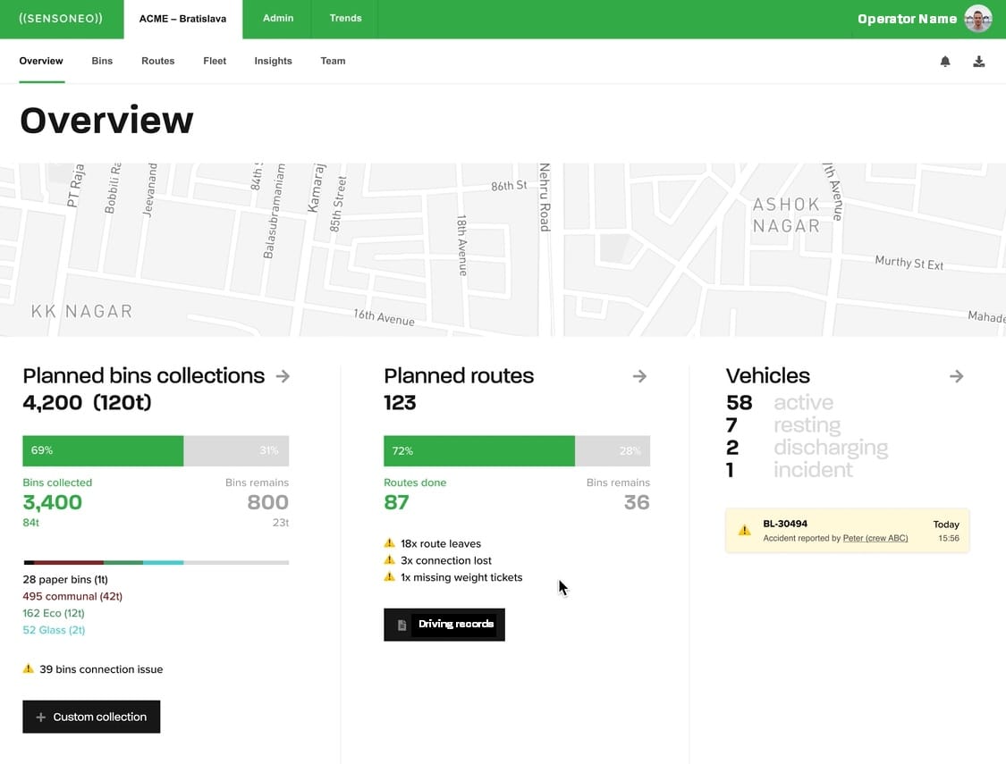Click warning icon beside bins connection issue
The width and height of the screenshot is (1006, 764).
click(29, 668)
